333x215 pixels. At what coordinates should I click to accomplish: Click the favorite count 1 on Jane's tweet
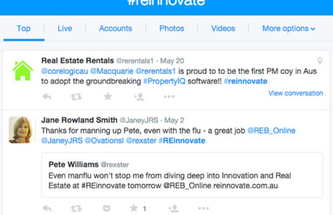145,209
